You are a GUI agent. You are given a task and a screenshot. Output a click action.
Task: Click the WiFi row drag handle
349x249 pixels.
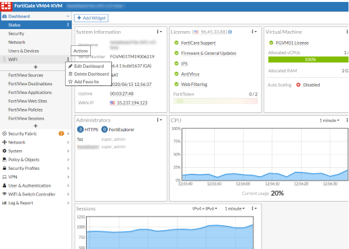4,60
